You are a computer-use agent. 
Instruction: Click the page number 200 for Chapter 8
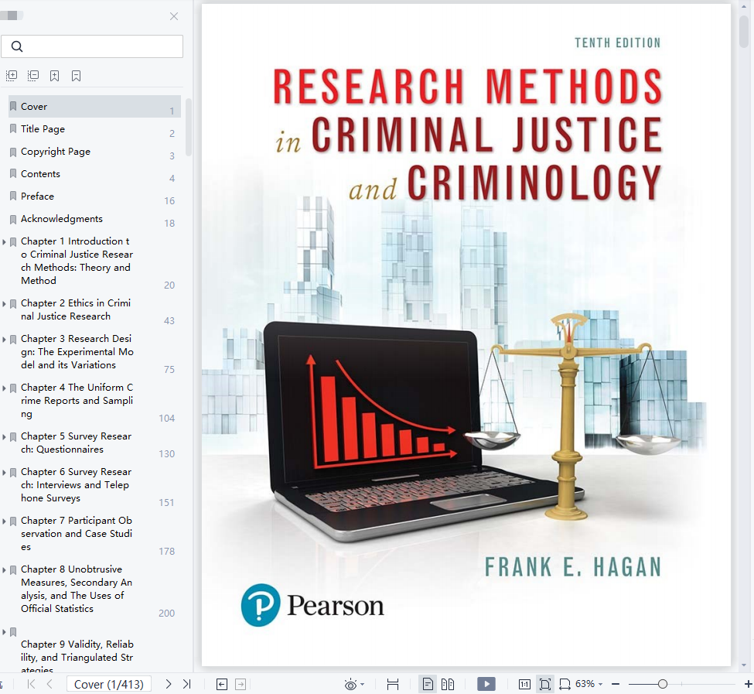pos(167,614)
